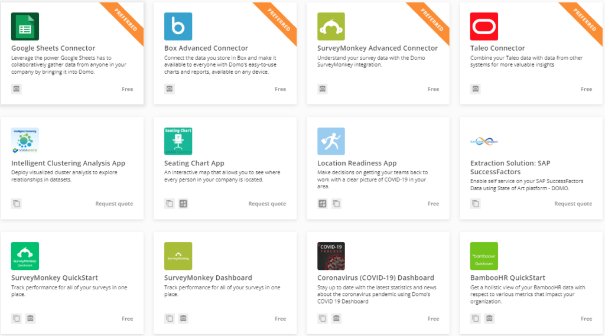This screenshot has height=336, width=605.
Task: Click the Location Readiness App icon
Action: pos(331,142)
